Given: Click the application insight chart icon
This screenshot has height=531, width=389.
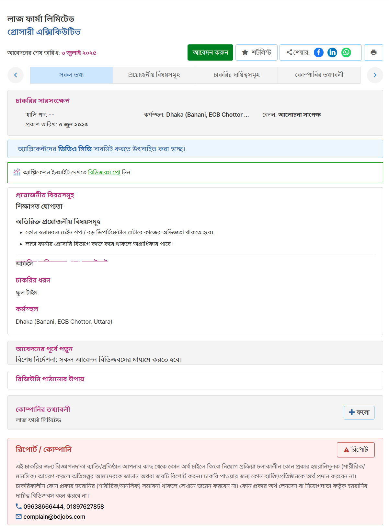Looking at the screenshot, I should (x=17, y=172).
